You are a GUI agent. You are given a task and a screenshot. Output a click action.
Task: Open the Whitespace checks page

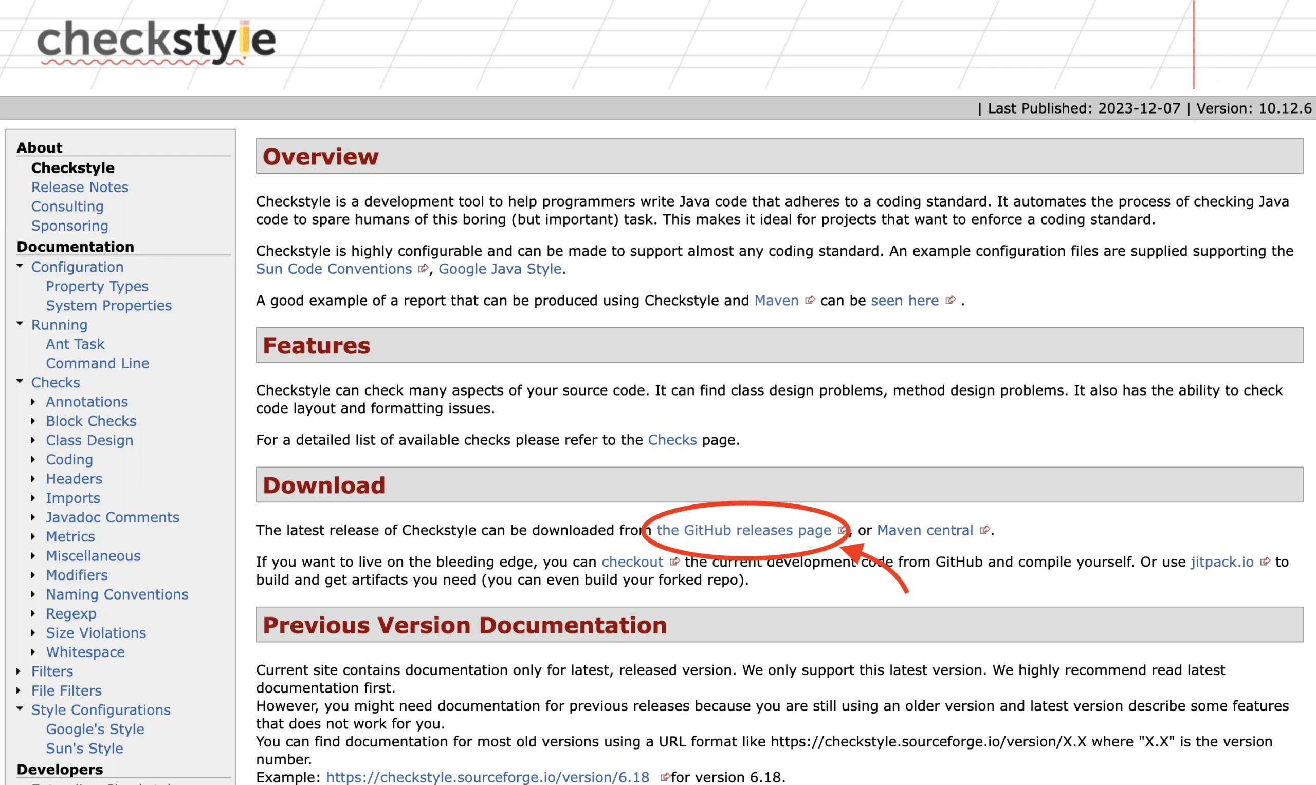85,652
